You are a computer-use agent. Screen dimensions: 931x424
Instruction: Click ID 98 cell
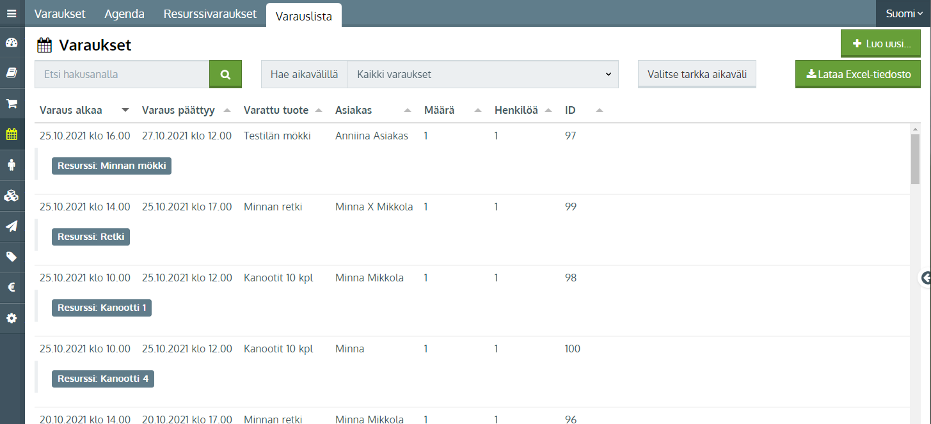point(571,278)
